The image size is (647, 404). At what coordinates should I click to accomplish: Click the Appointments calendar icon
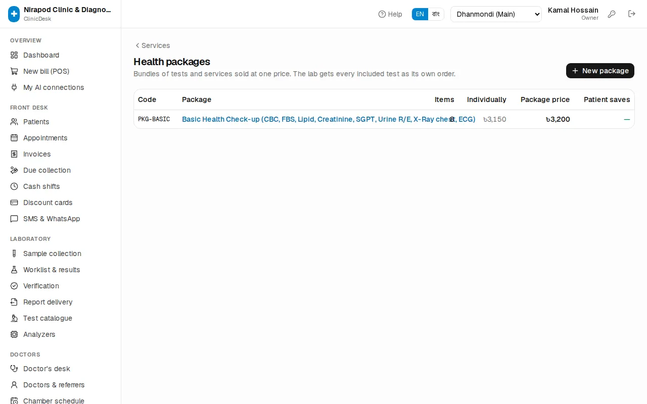pos(14,138)
